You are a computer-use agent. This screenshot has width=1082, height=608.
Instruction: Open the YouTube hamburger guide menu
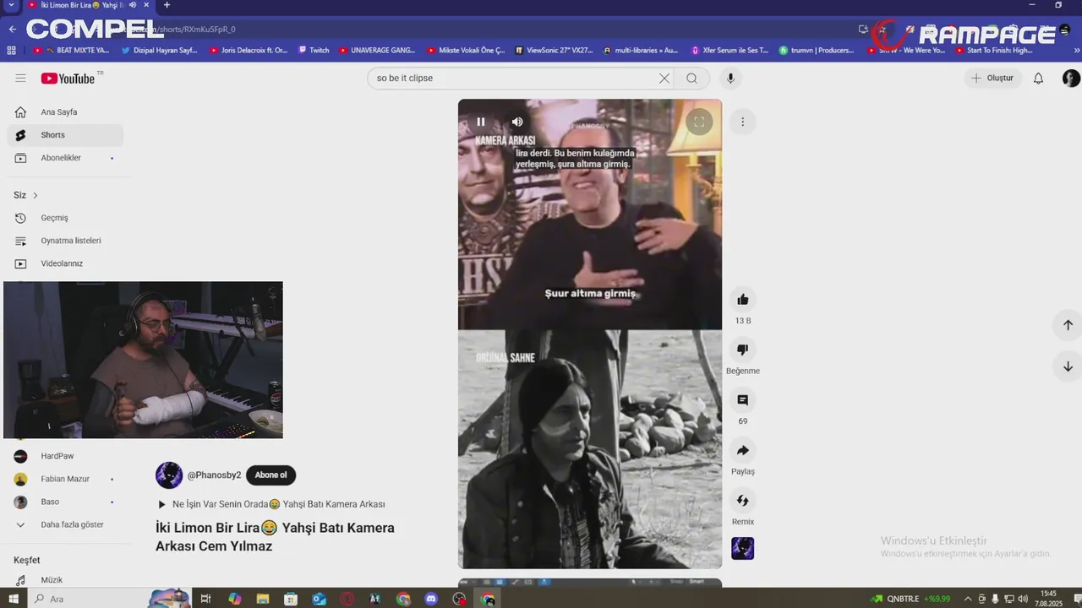pyautogui.click(x=20, y=78)
